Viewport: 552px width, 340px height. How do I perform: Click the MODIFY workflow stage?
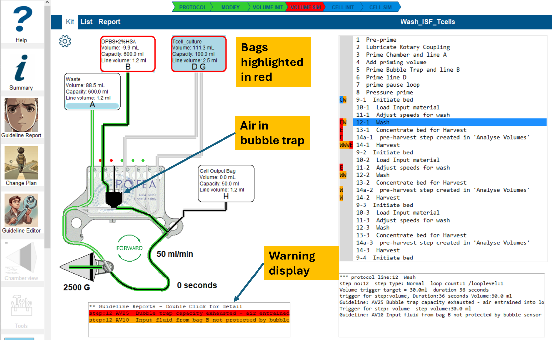(230, 7)
